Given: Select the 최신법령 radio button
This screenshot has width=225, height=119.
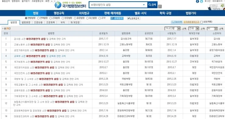Looking at the screenshot, I should click(87, 18).
